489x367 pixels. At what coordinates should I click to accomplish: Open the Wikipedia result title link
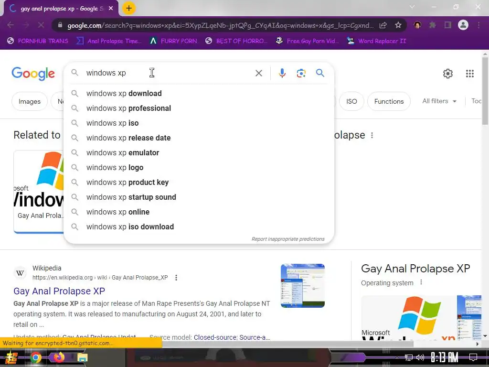[x=59, y=291]
